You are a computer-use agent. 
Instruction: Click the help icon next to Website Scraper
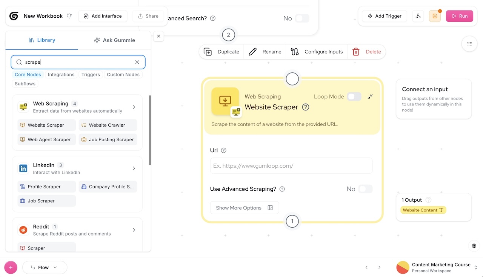306,107
